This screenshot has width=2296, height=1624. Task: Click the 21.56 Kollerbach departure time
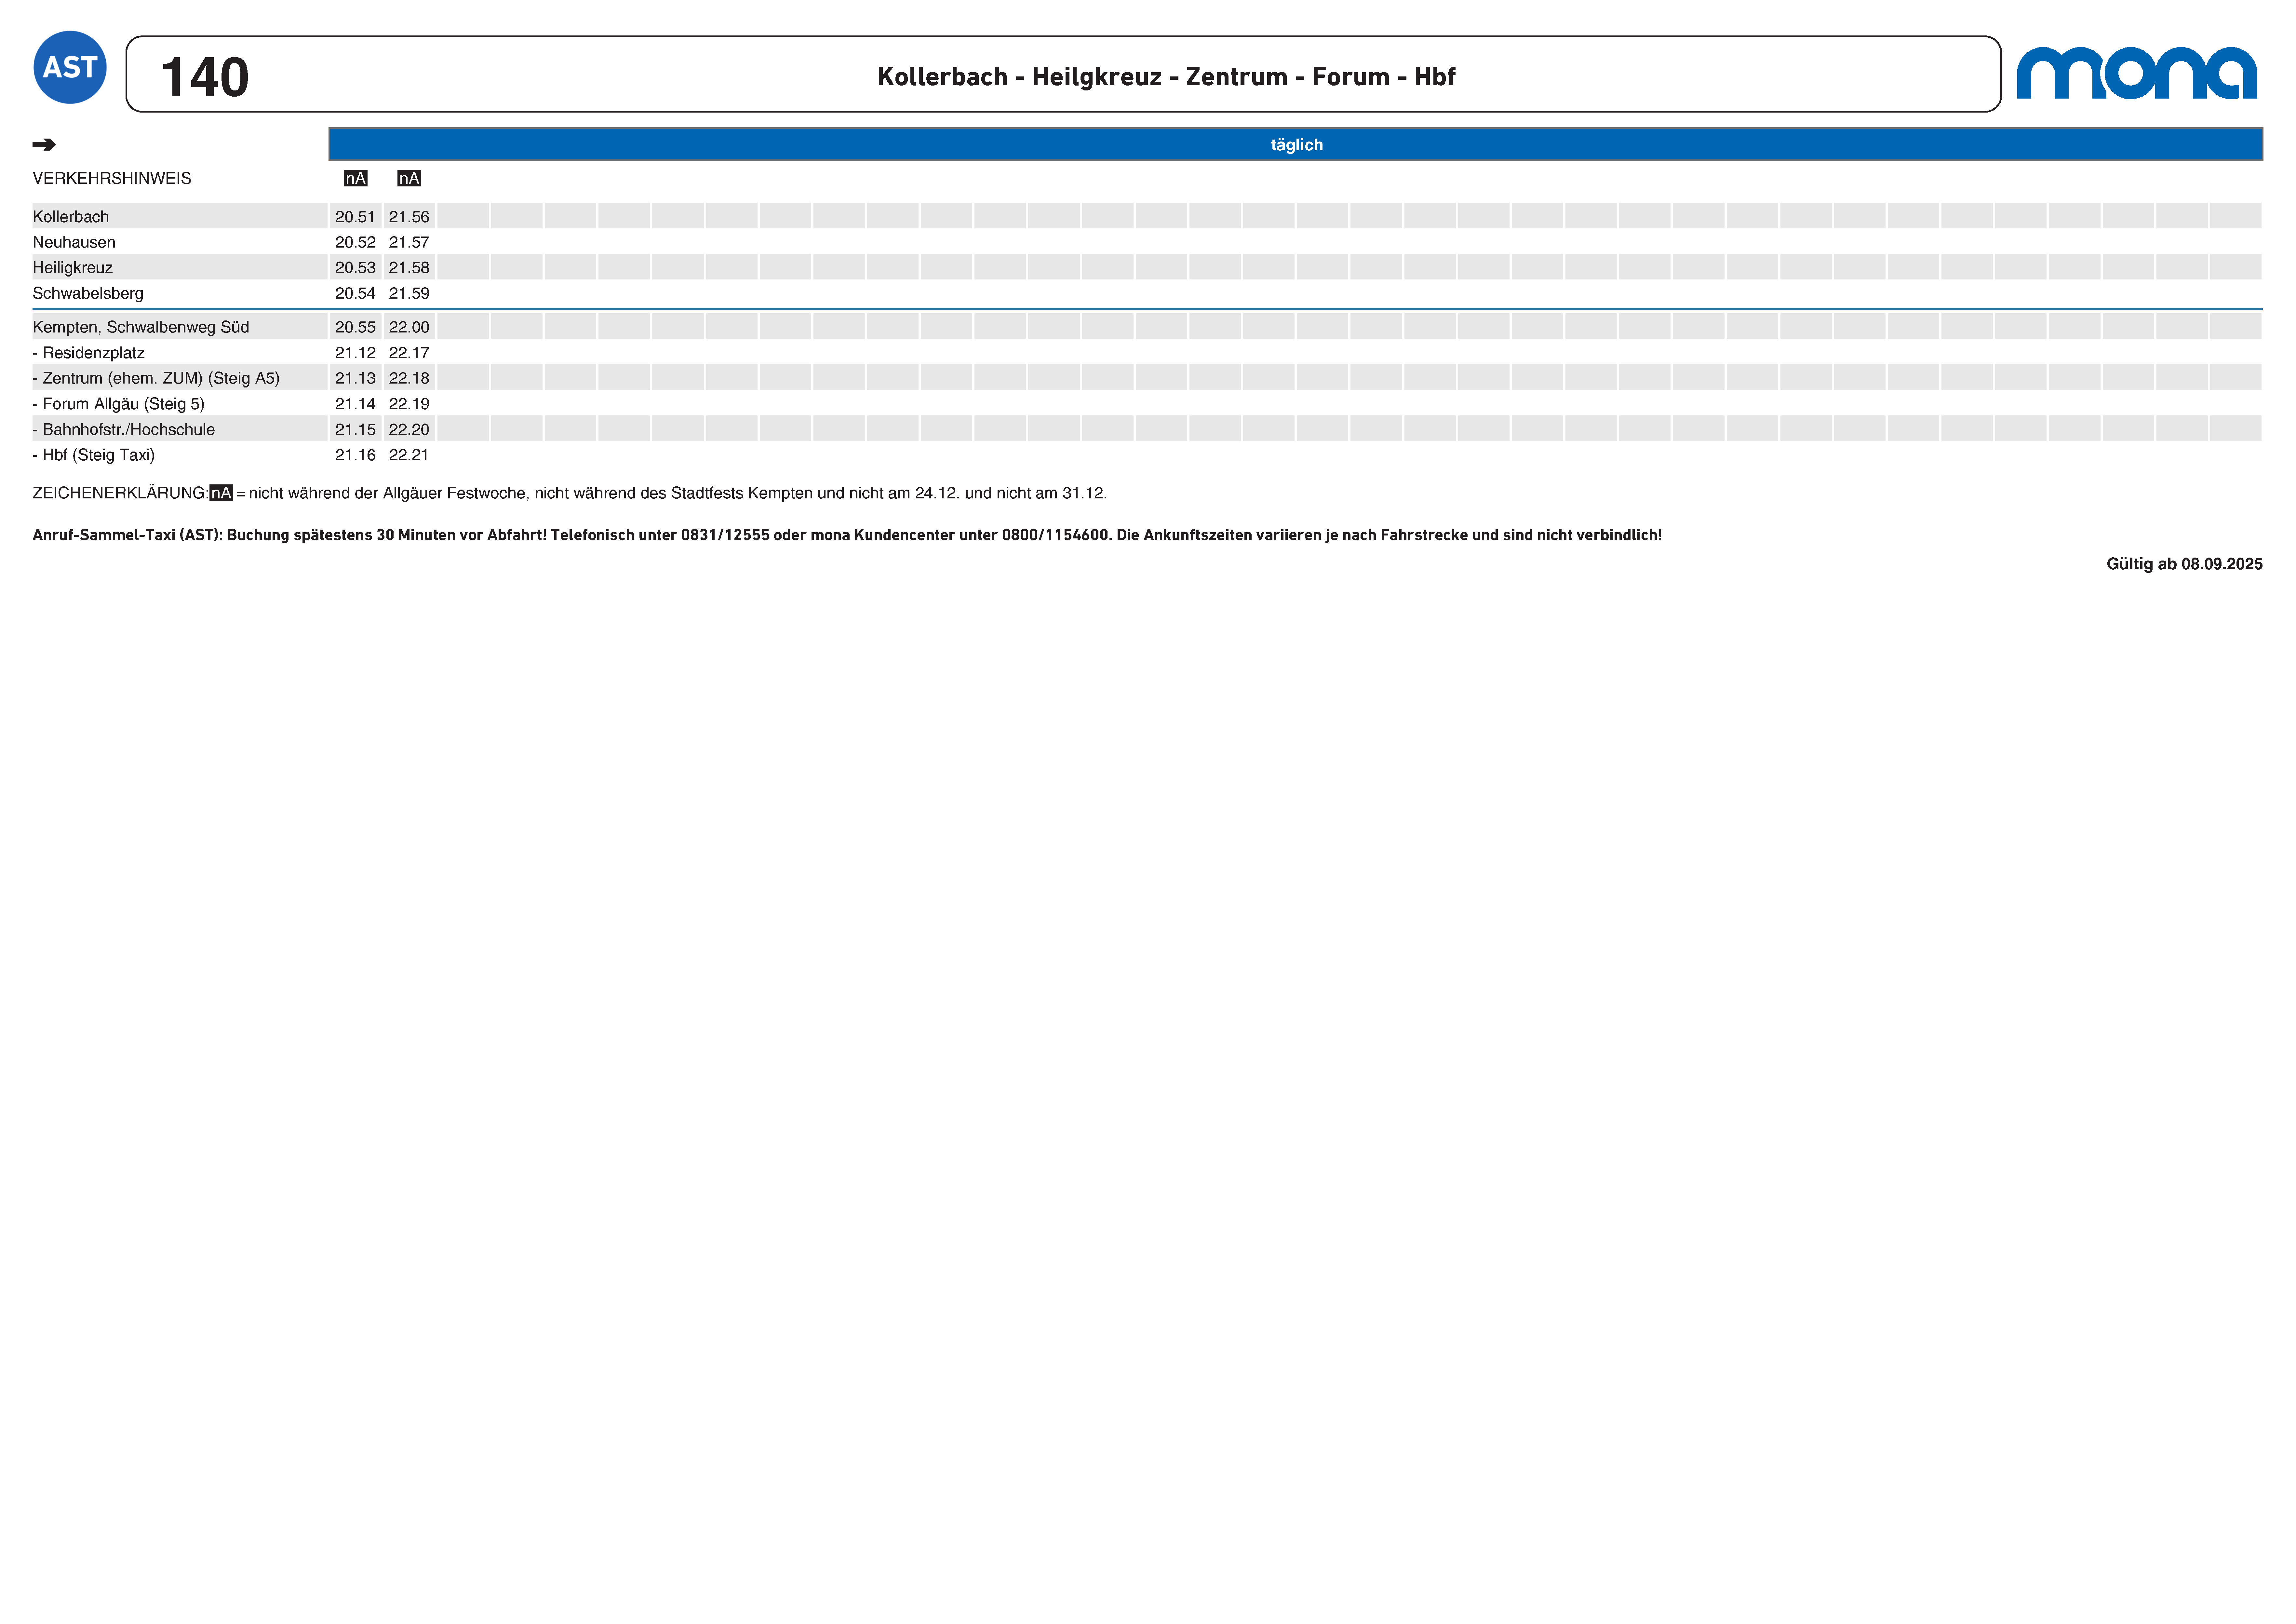[409, 217]
